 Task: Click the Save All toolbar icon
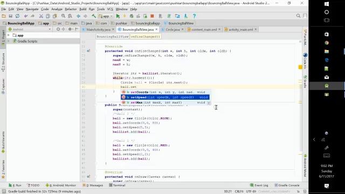pos(10,16)
